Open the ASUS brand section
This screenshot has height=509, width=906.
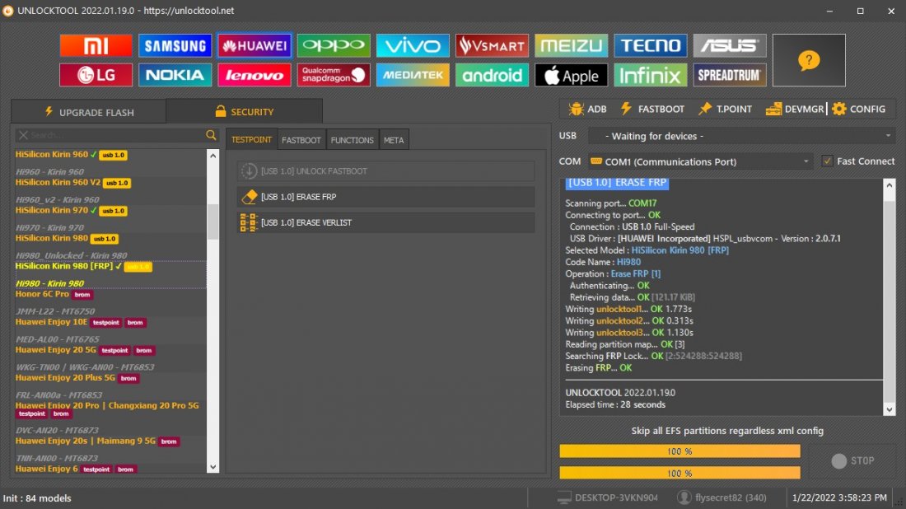tap(729, 45)
